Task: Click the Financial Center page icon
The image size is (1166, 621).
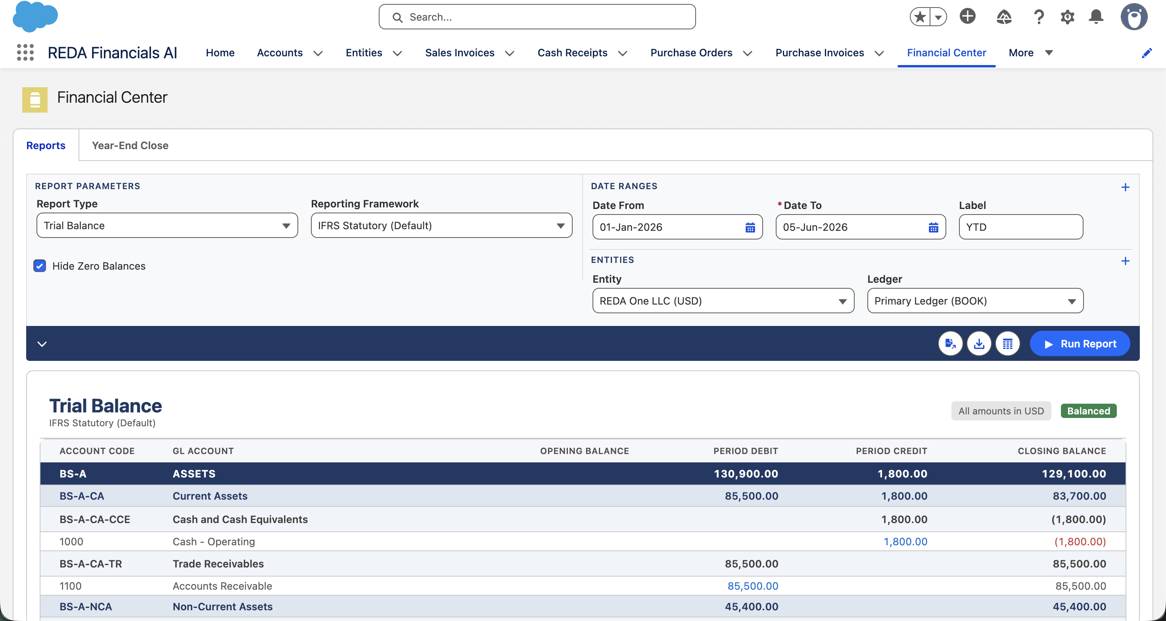Action: (35, 100)
